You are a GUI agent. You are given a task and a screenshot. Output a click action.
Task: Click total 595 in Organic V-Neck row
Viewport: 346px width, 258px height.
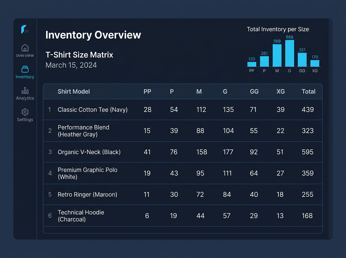coord(308,152)
